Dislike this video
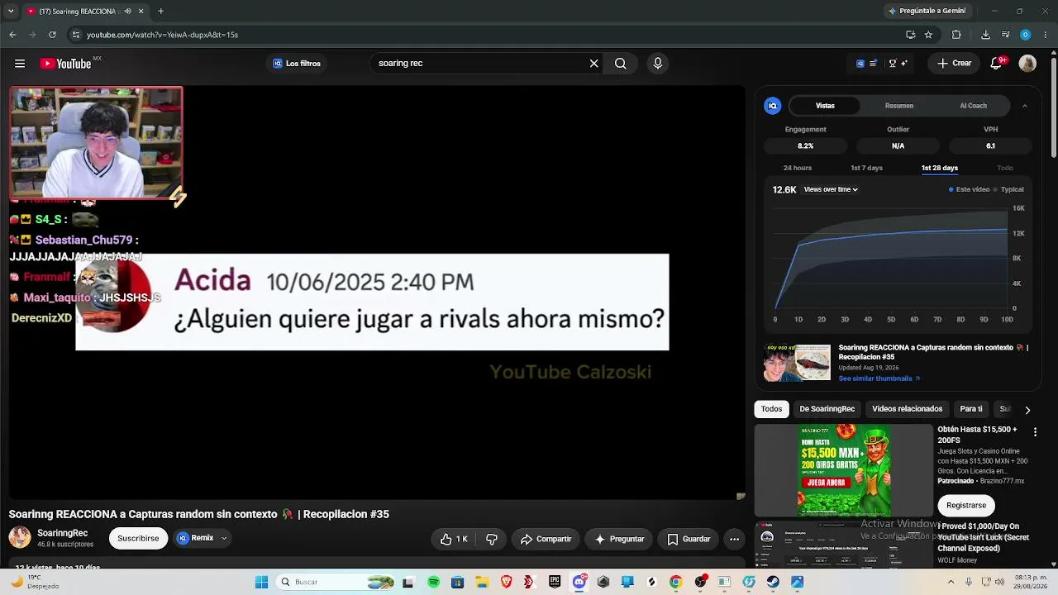The image size is (1058, 595). click(x=492, y=539)
